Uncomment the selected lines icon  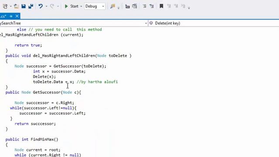(x=152, y=6)
